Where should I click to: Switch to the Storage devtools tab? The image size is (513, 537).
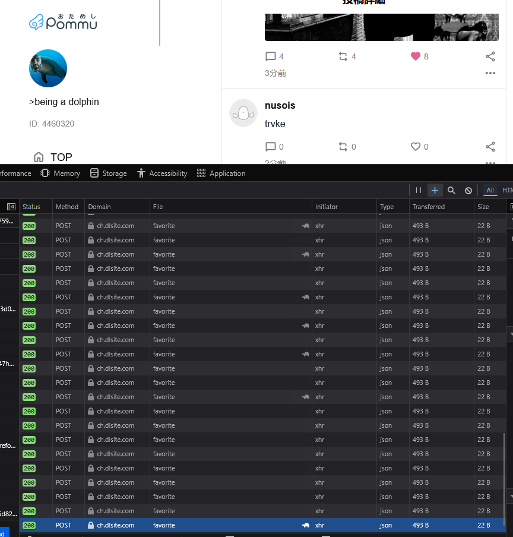[x=108, y=173]
